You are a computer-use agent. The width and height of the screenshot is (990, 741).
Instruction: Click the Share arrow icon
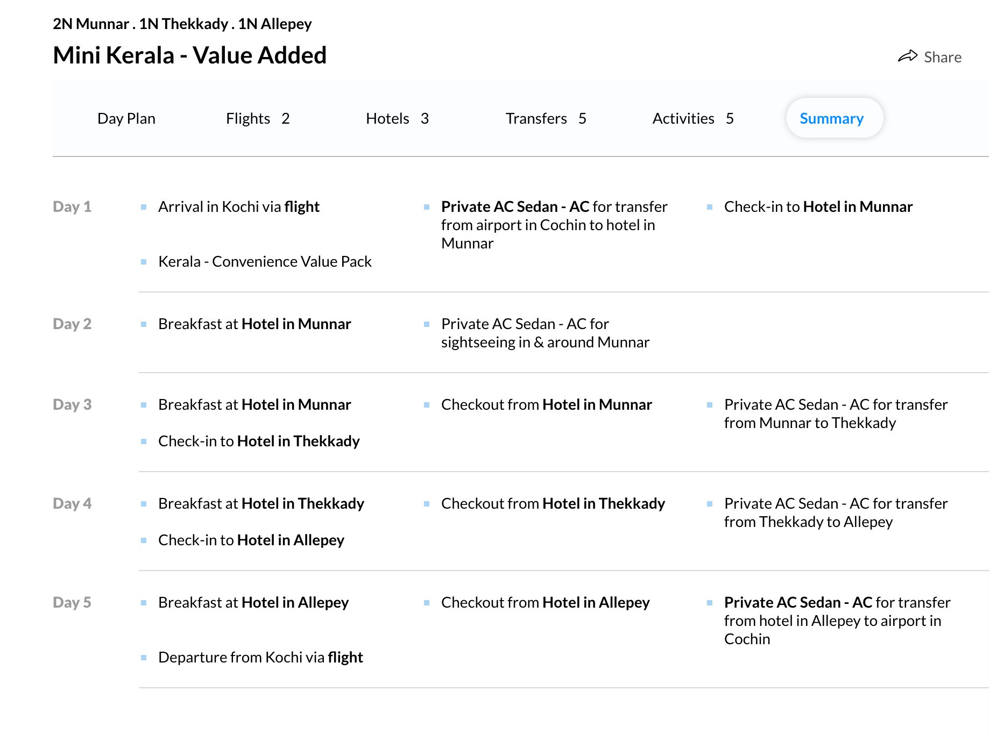(908, 56)
